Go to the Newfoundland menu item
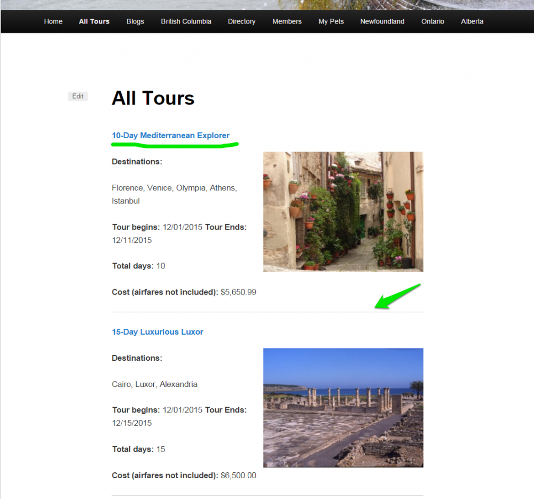 coord(382,21)
